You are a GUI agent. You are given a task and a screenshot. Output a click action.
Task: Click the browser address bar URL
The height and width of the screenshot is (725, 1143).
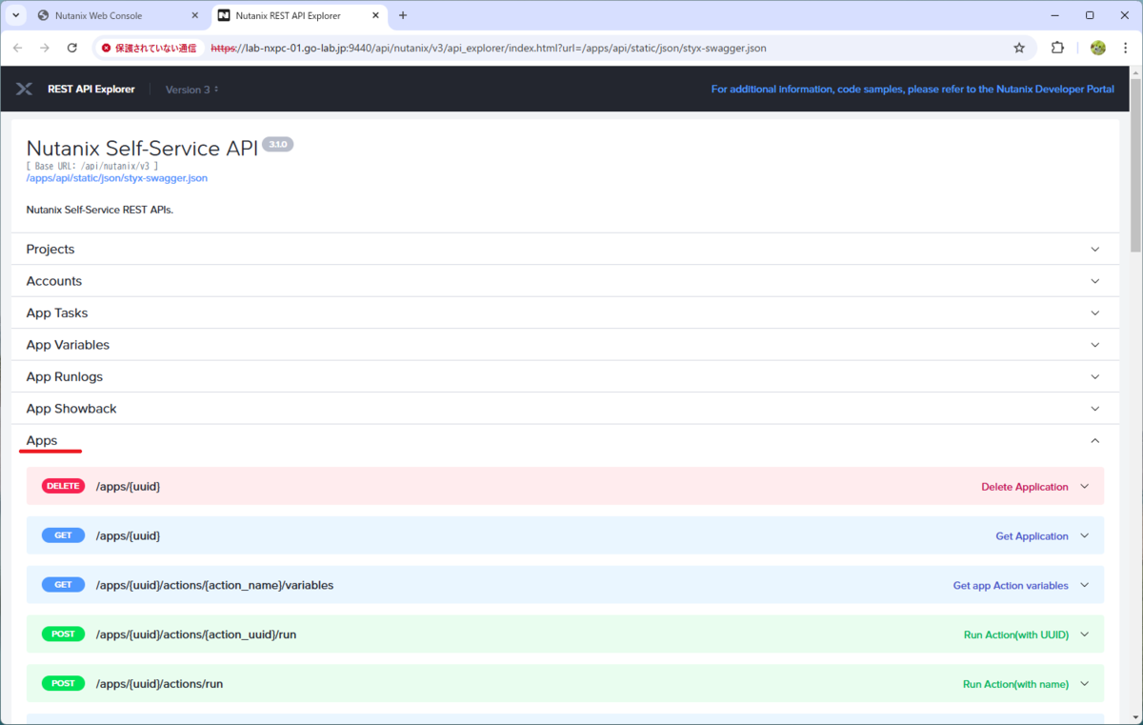(x=488, y=48)
